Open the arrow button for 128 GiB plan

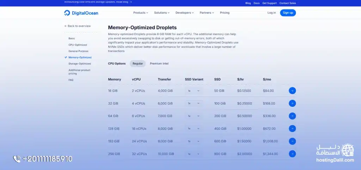[x=292, y=129]
